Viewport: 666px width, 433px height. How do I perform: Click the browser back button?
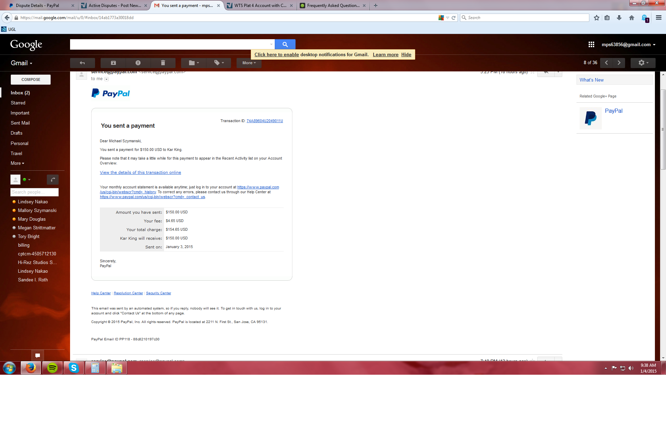(x=7, y=17)
